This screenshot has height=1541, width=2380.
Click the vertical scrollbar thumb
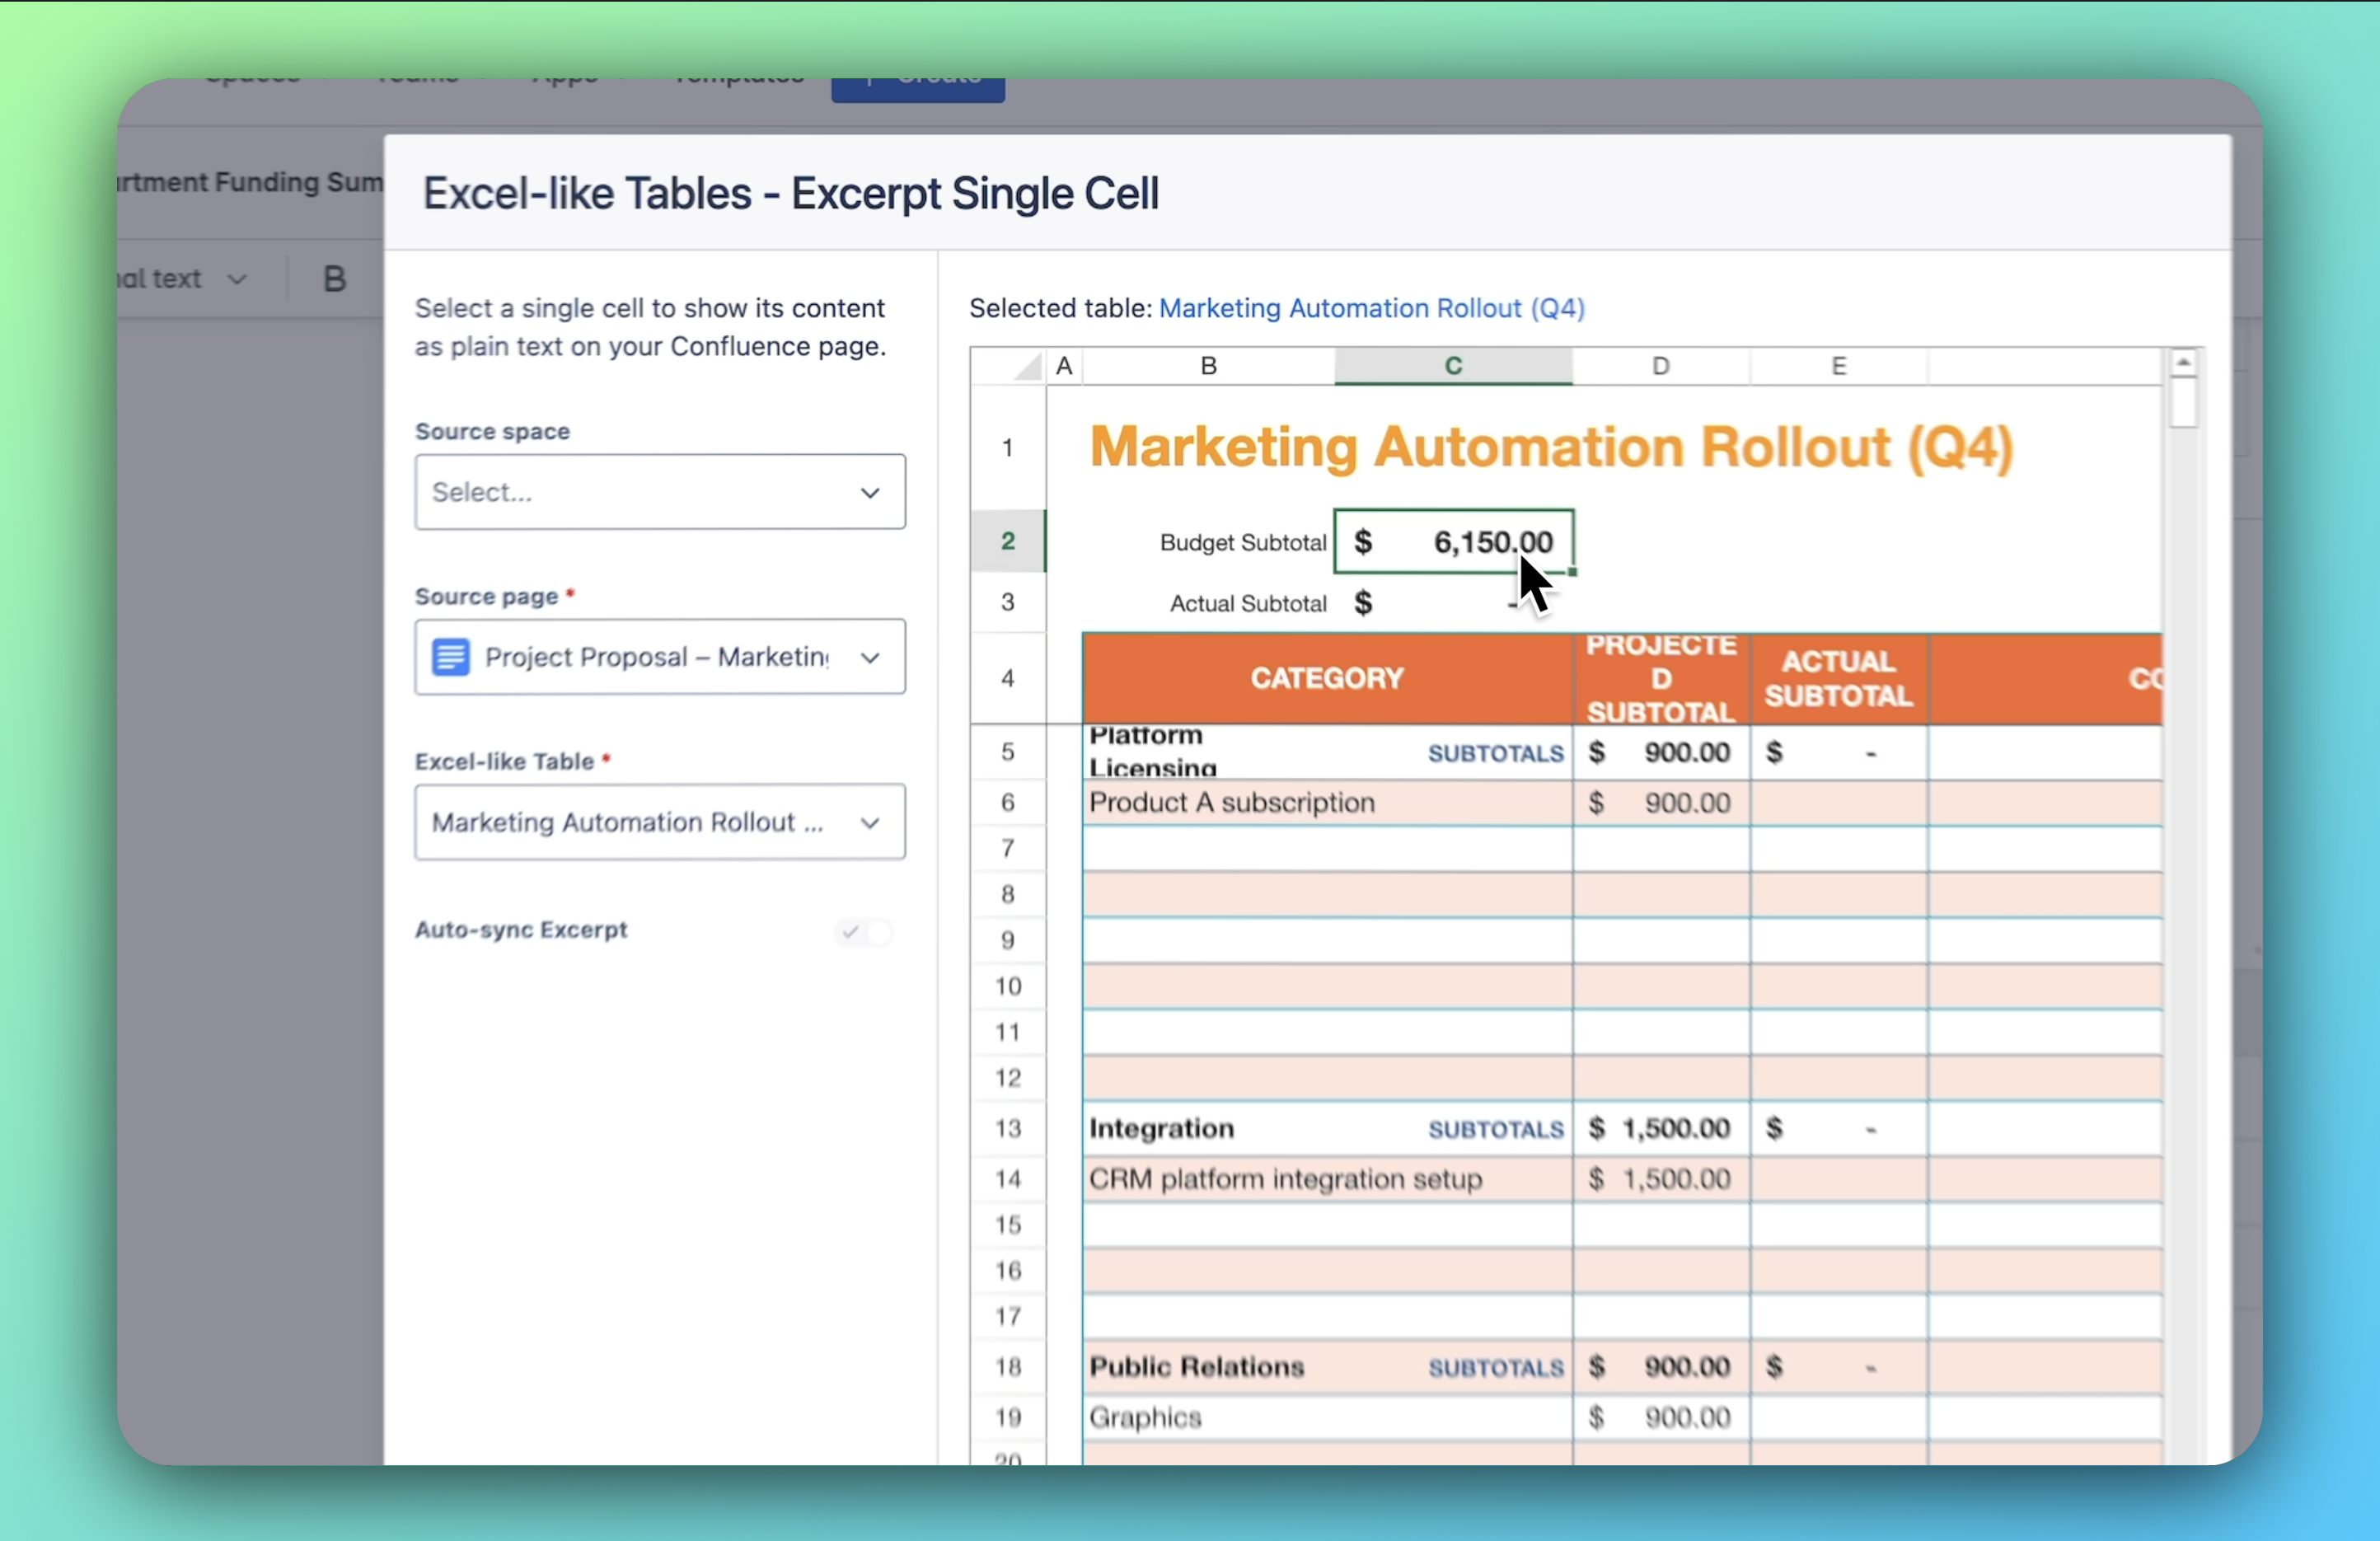pyautogui.click(x=2183, y=403)
